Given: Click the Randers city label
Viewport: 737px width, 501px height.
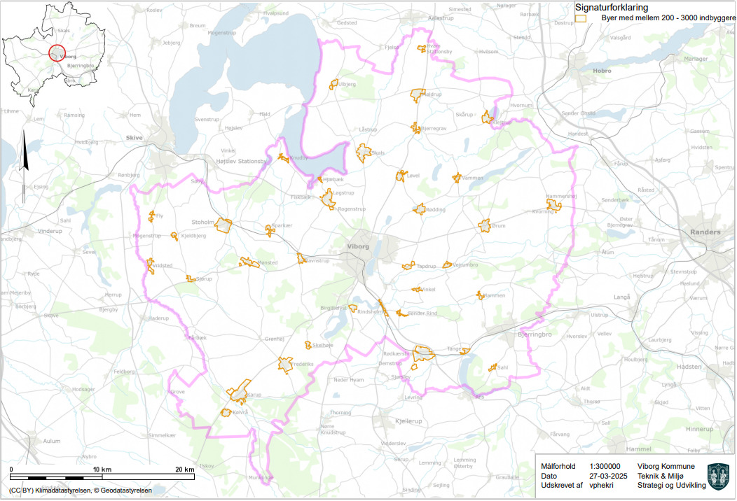Looking at the screenshot, I should pos(705,232).
